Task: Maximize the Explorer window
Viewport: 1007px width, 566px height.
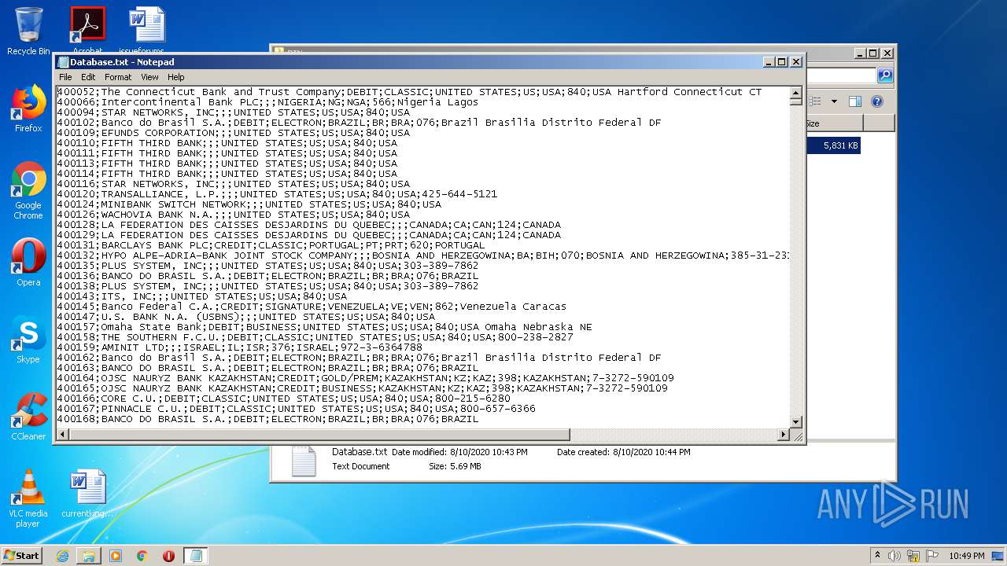Action: tap(873, 53)
